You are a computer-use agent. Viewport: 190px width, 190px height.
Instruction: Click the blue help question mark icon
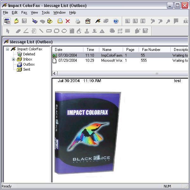[116, 21]
